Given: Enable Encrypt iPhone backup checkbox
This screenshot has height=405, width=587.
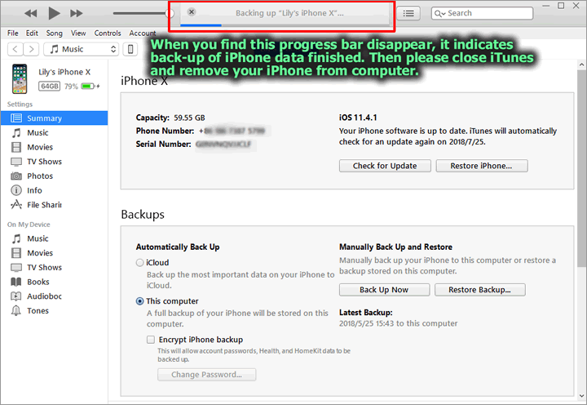Looking at the screenshot, I should coord(151,340).
